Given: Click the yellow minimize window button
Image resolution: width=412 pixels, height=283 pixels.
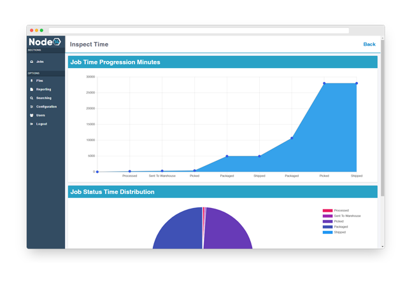Looking at the screenshot, I should coord(36,31).
